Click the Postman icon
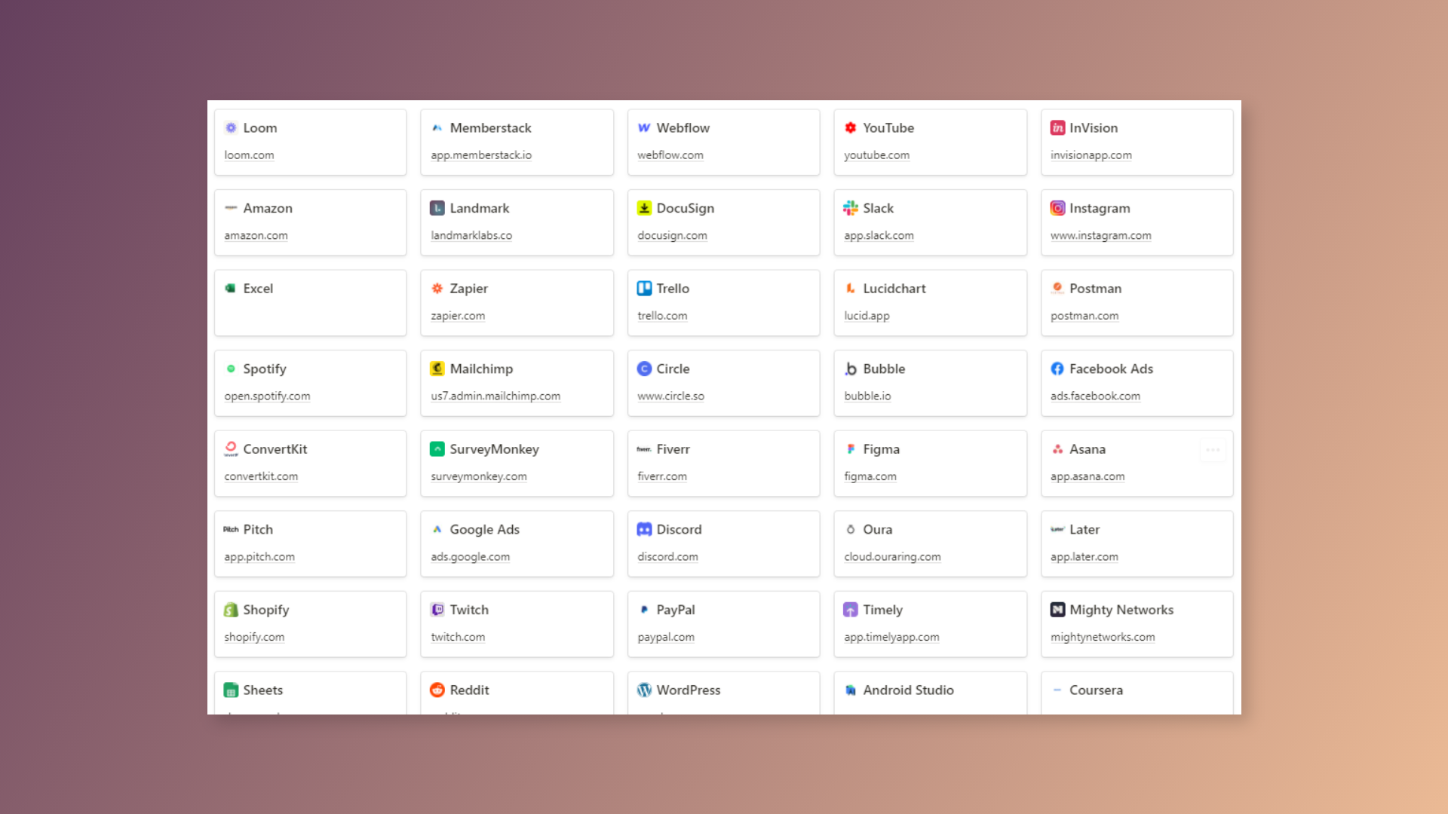The height and width of the screenshot is (814, 1448). click(x=1057, y=289)
